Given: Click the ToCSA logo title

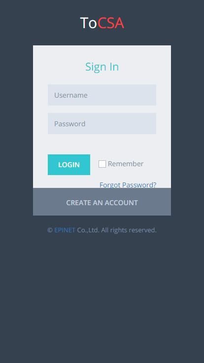Looking at the screenshot, I should tap(102, 23).
